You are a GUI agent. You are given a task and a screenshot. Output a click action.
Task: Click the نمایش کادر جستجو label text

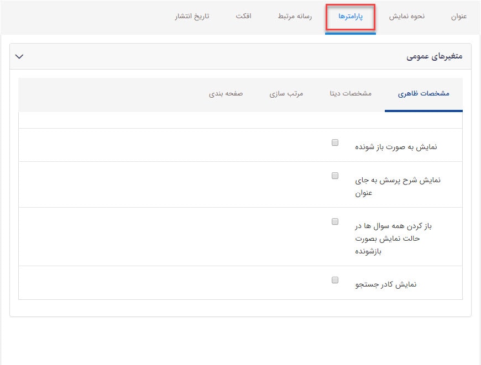385,285
